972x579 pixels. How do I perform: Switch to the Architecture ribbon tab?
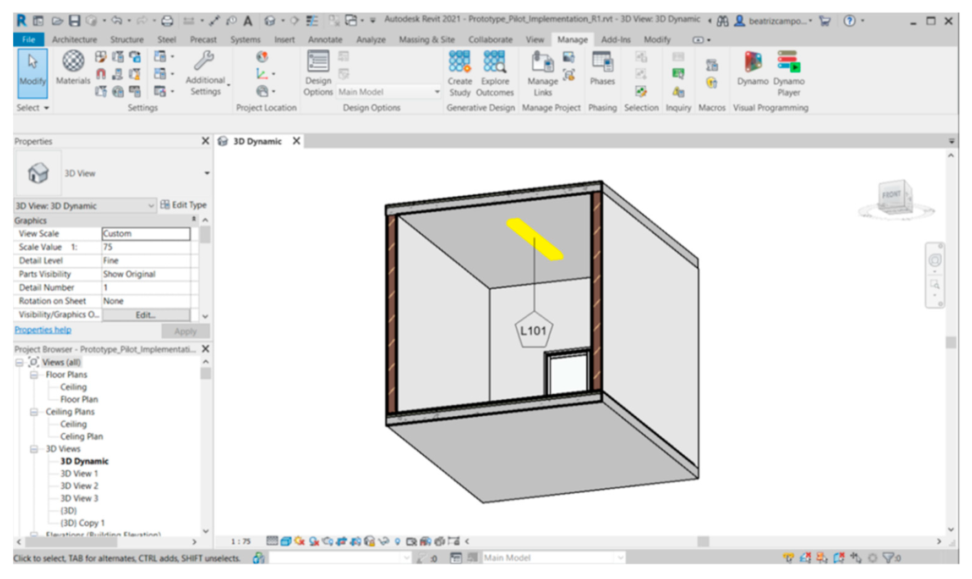[x=74, y=40]
